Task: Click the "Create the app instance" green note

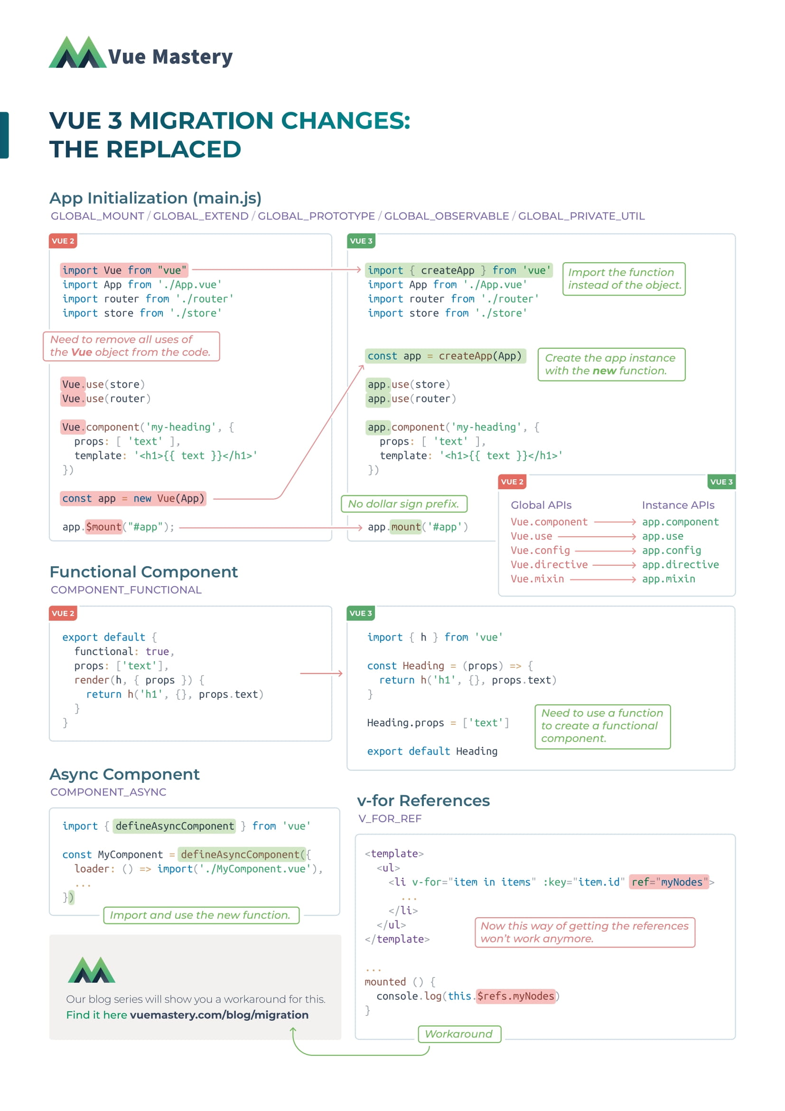Action: point(611,364)
